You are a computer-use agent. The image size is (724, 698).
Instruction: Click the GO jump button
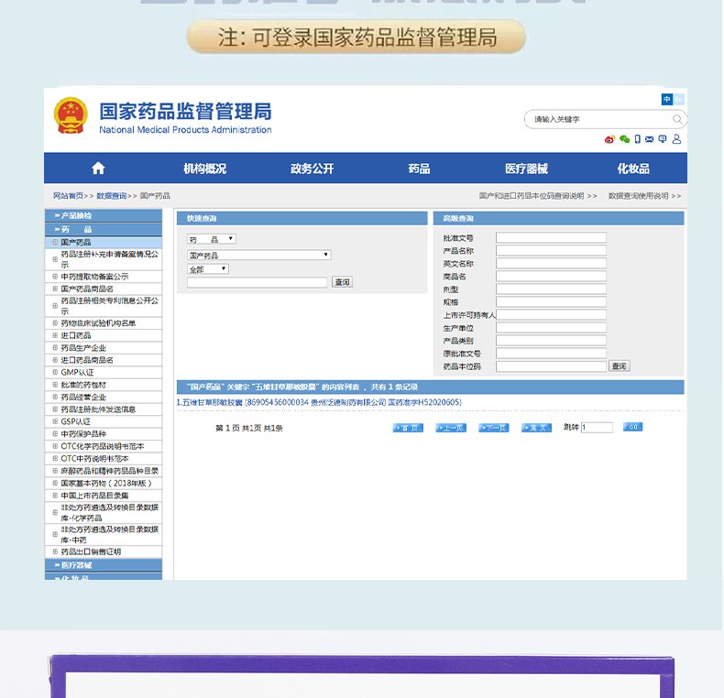[x=632, y=427]
